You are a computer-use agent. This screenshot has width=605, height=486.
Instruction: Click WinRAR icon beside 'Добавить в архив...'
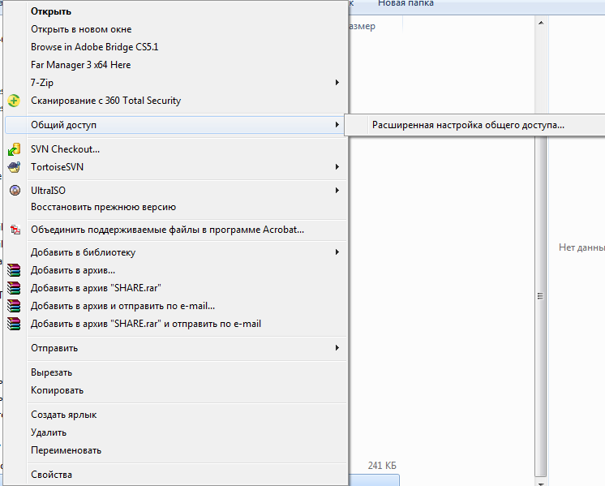14,270
